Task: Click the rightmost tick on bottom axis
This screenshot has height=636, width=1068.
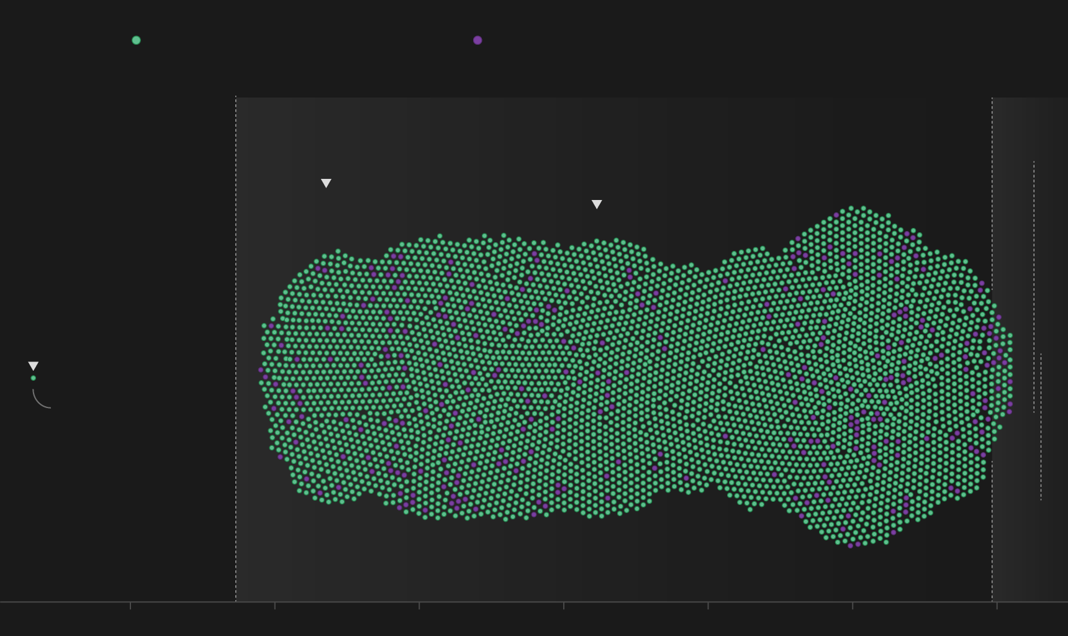Action: pyautogui.click(x=997, y=605)
